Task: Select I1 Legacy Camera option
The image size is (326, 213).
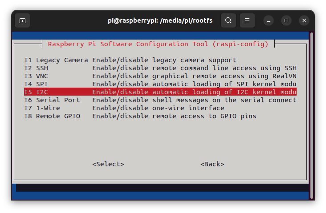Action: click(x=160, y=60)
